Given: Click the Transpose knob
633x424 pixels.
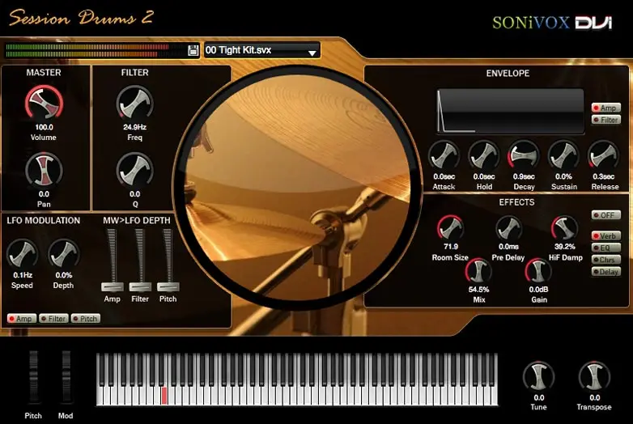Looking at the screenshot, I should 594,377.
